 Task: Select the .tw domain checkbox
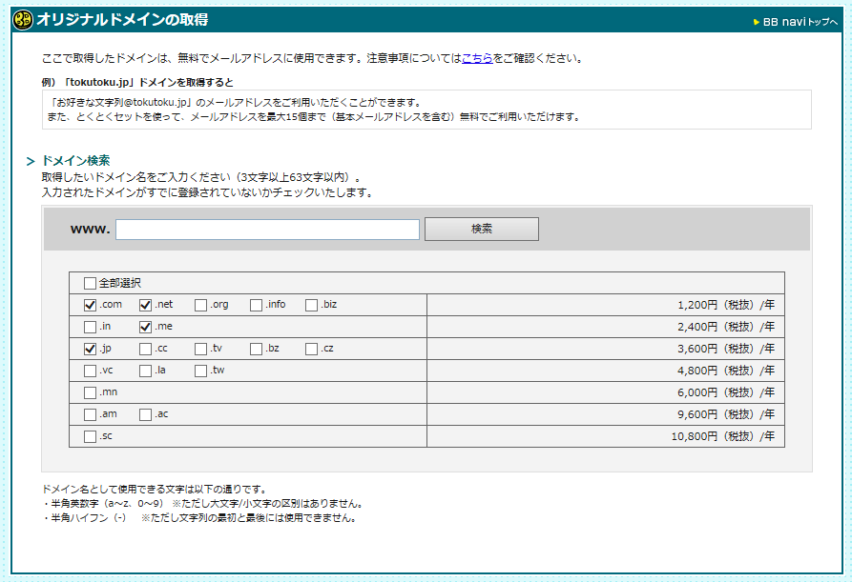pos(200,371)
